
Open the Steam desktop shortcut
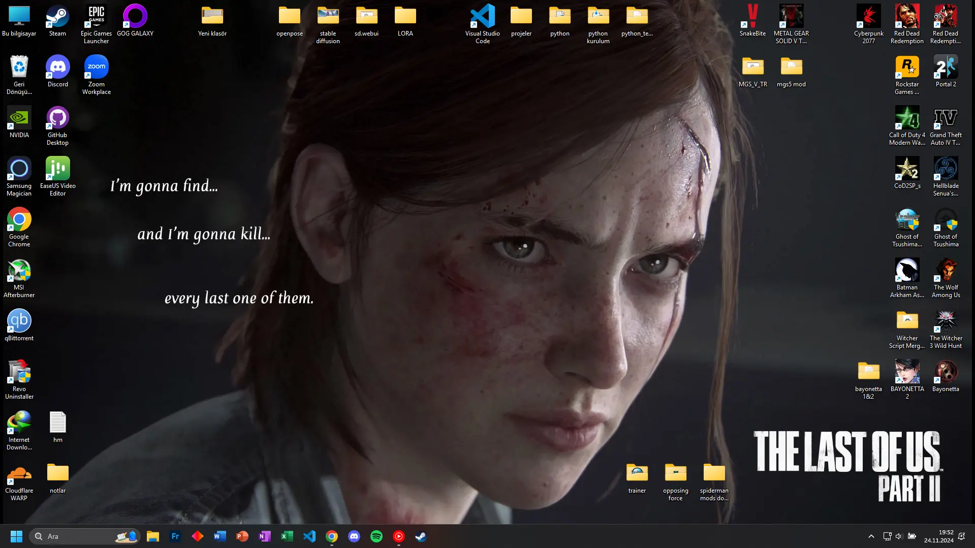57,21
